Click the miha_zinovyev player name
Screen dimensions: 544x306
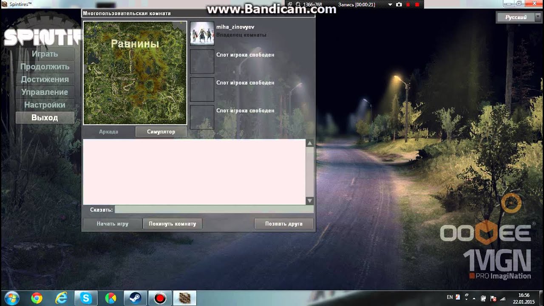click(x=235, y=27)
